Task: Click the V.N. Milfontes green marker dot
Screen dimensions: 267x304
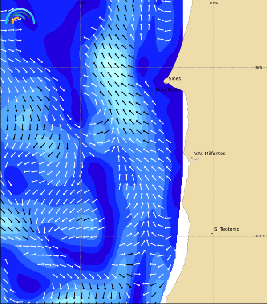Action: pyautogui.click(x=192, y=158)
